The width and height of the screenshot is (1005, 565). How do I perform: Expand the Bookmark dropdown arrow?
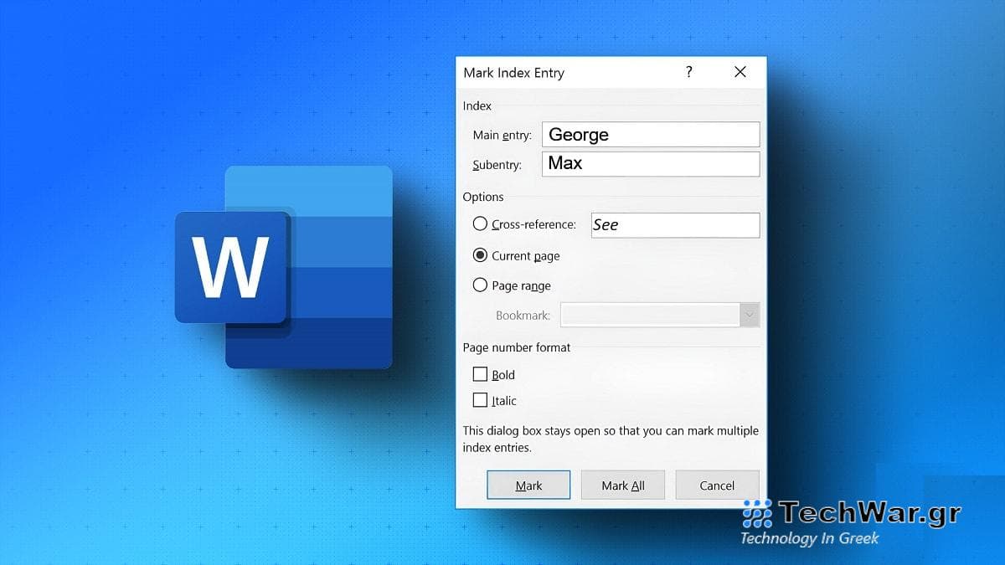click(750, 315)
